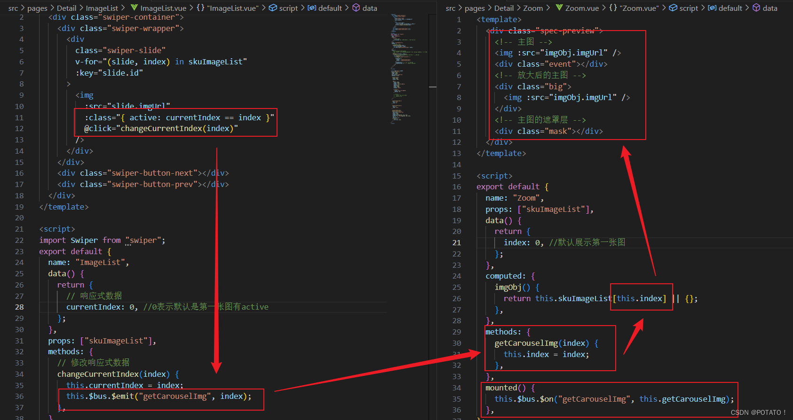Click line number 15 in right editor

(x=457, y=176)
